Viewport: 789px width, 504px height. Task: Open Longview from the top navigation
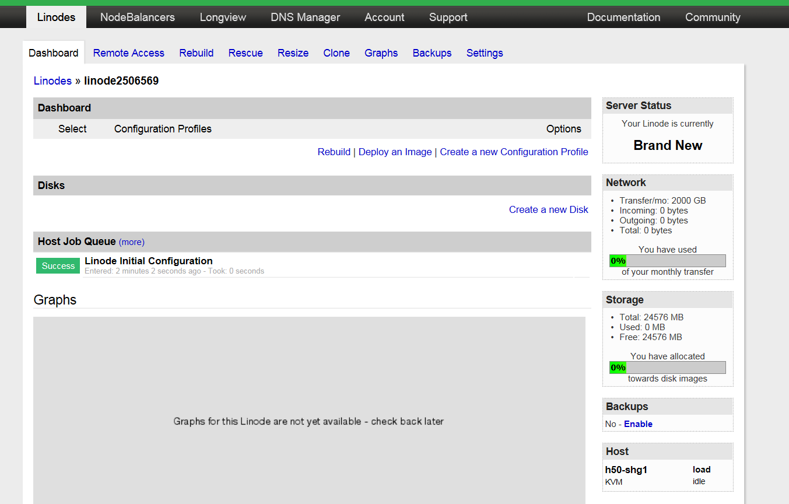coord(223,17)
